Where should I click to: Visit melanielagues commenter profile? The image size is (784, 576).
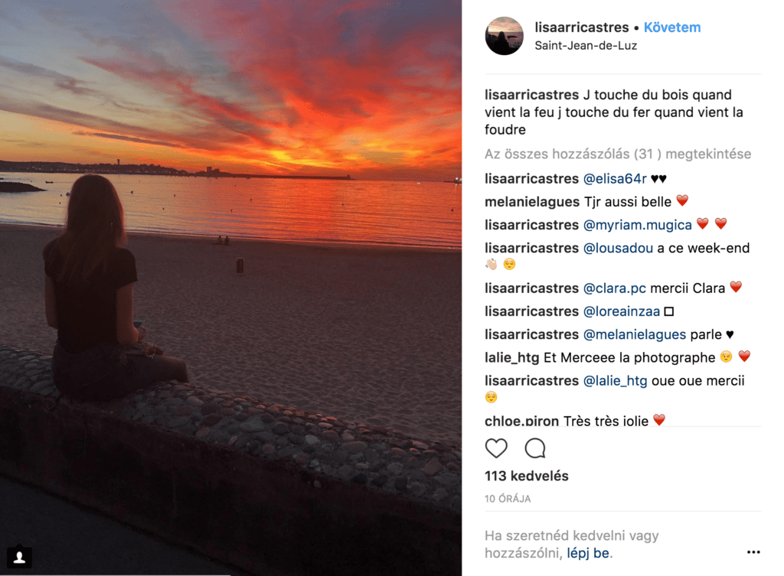[x=531, y=202]
